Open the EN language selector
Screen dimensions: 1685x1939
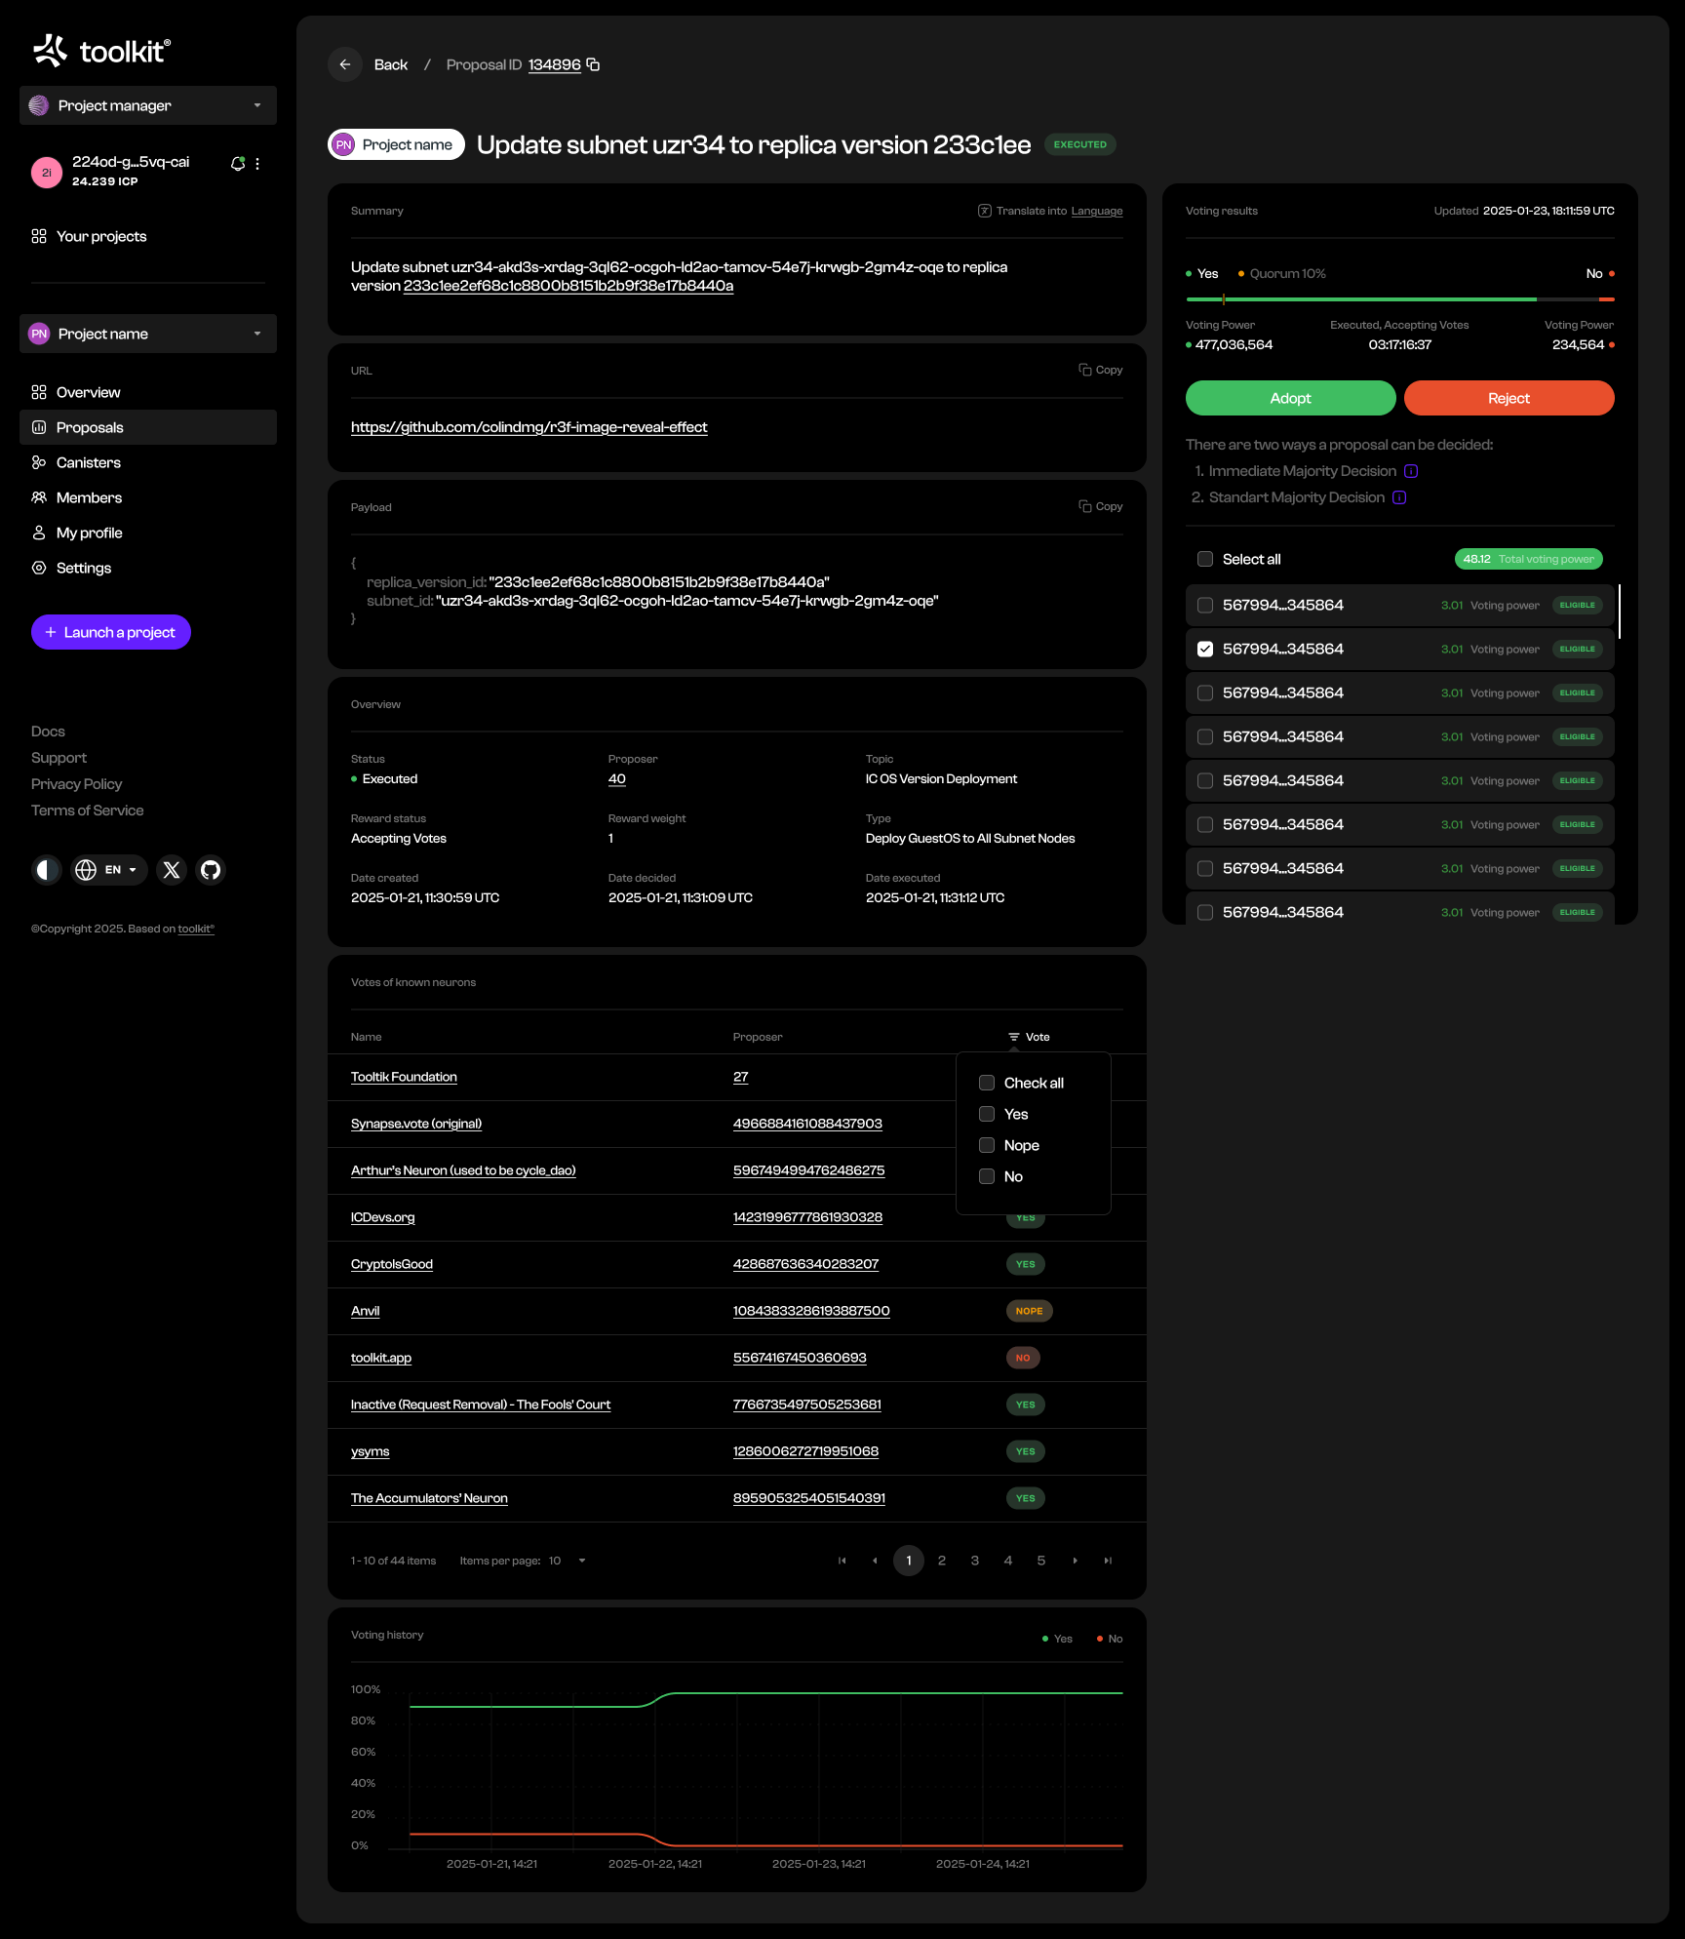109,869
